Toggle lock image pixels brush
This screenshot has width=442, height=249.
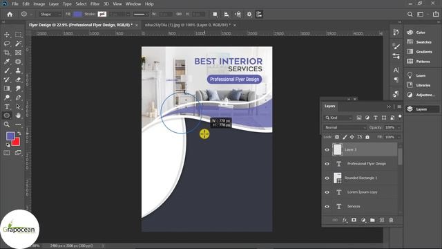click(x=345, y=137)
